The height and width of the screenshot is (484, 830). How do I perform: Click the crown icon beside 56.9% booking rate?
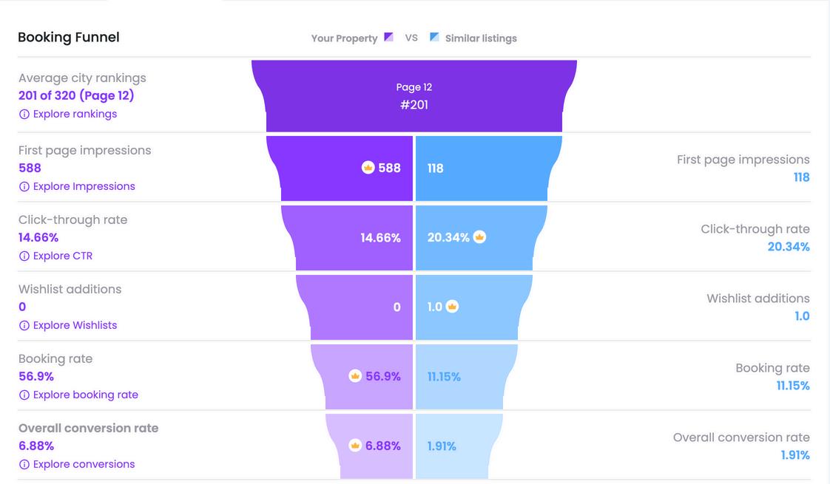click(x=355, y=376)
